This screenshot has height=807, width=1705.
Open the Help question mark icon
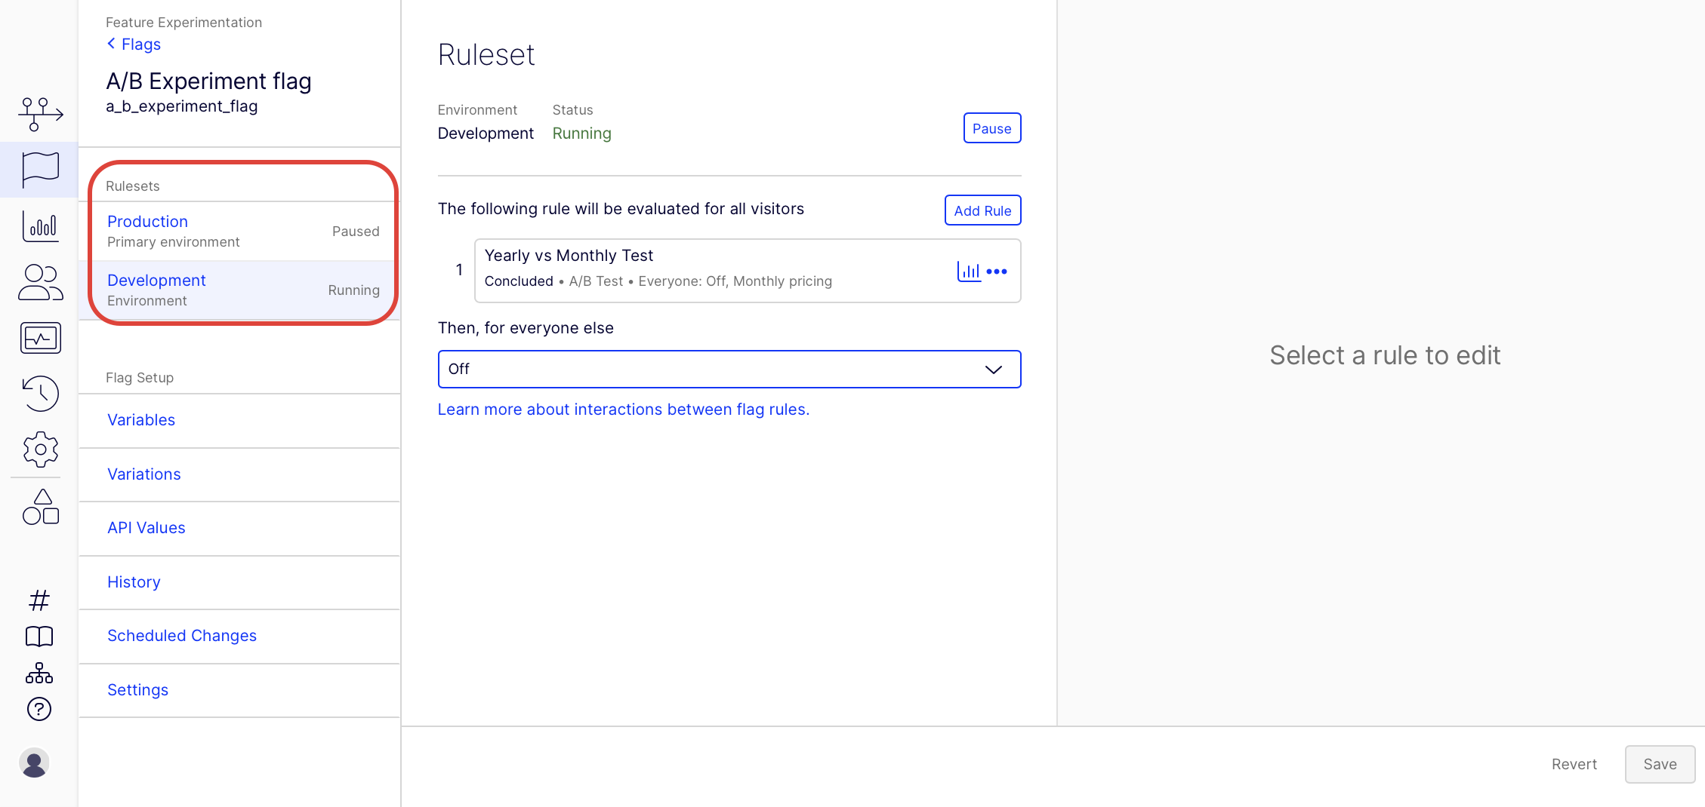(39, 709)
